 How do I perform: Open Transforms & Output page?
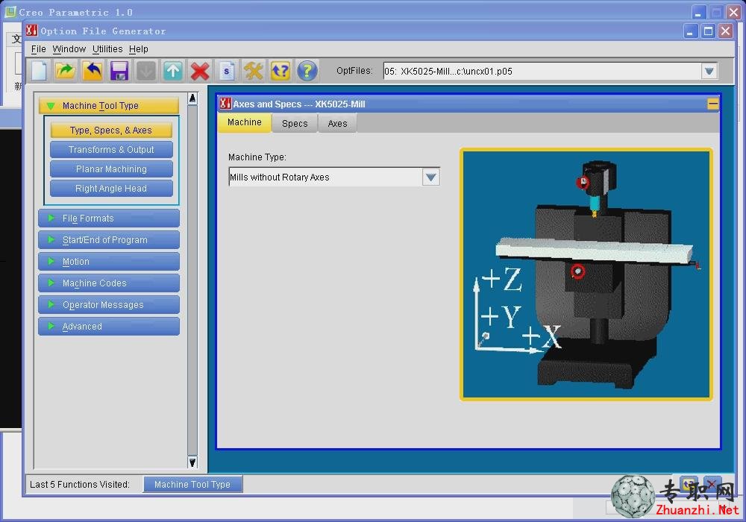[111, 149]
